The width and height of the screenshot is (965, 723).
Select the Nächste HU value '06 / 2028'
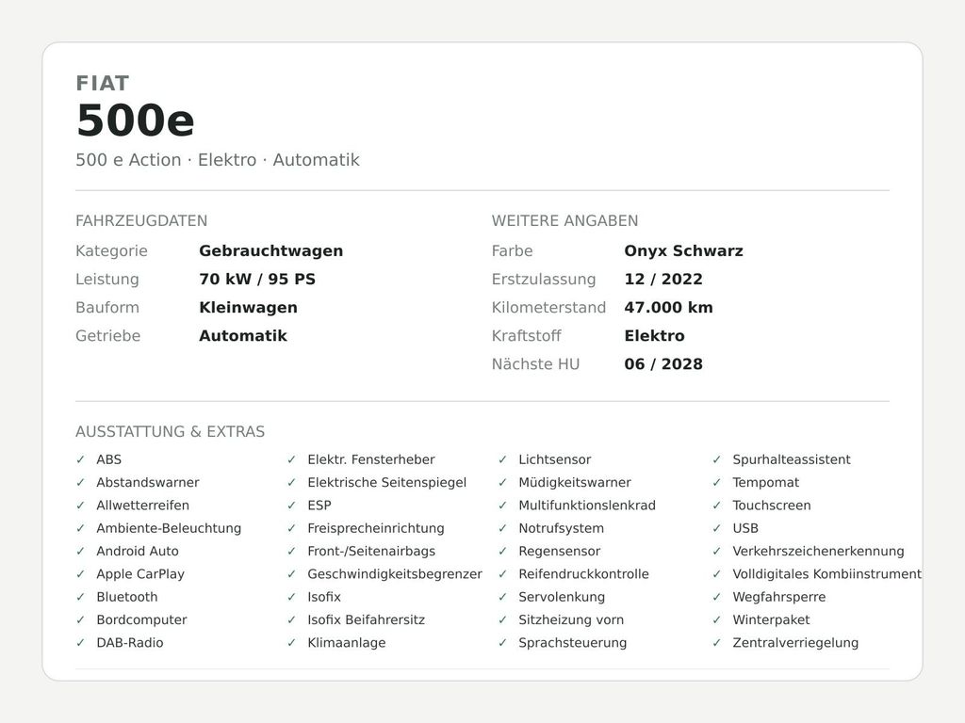click(x=663, y=364)
